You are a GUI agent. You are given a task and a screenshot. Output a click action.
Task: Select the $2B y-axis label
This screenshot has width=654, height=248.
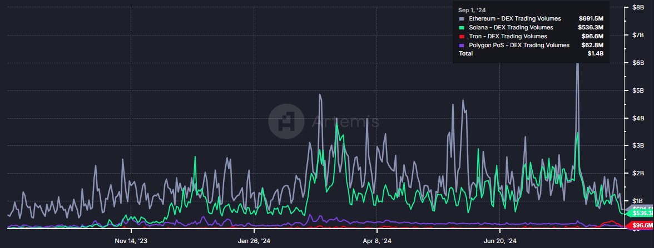coord(637,173)
